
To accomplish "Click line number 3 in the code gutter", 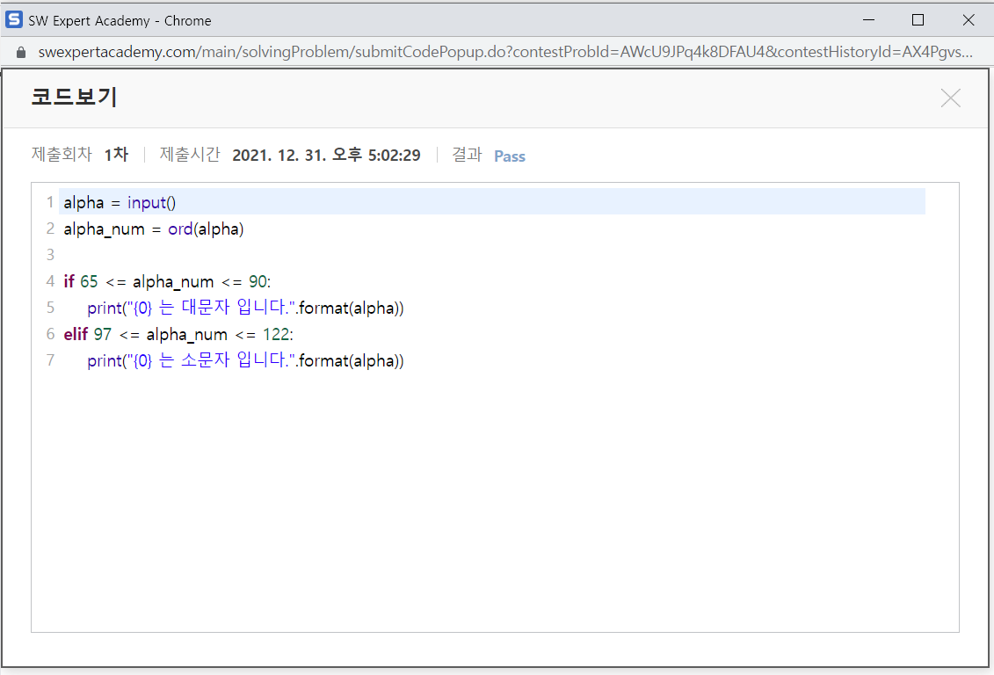I will point(50,255).
